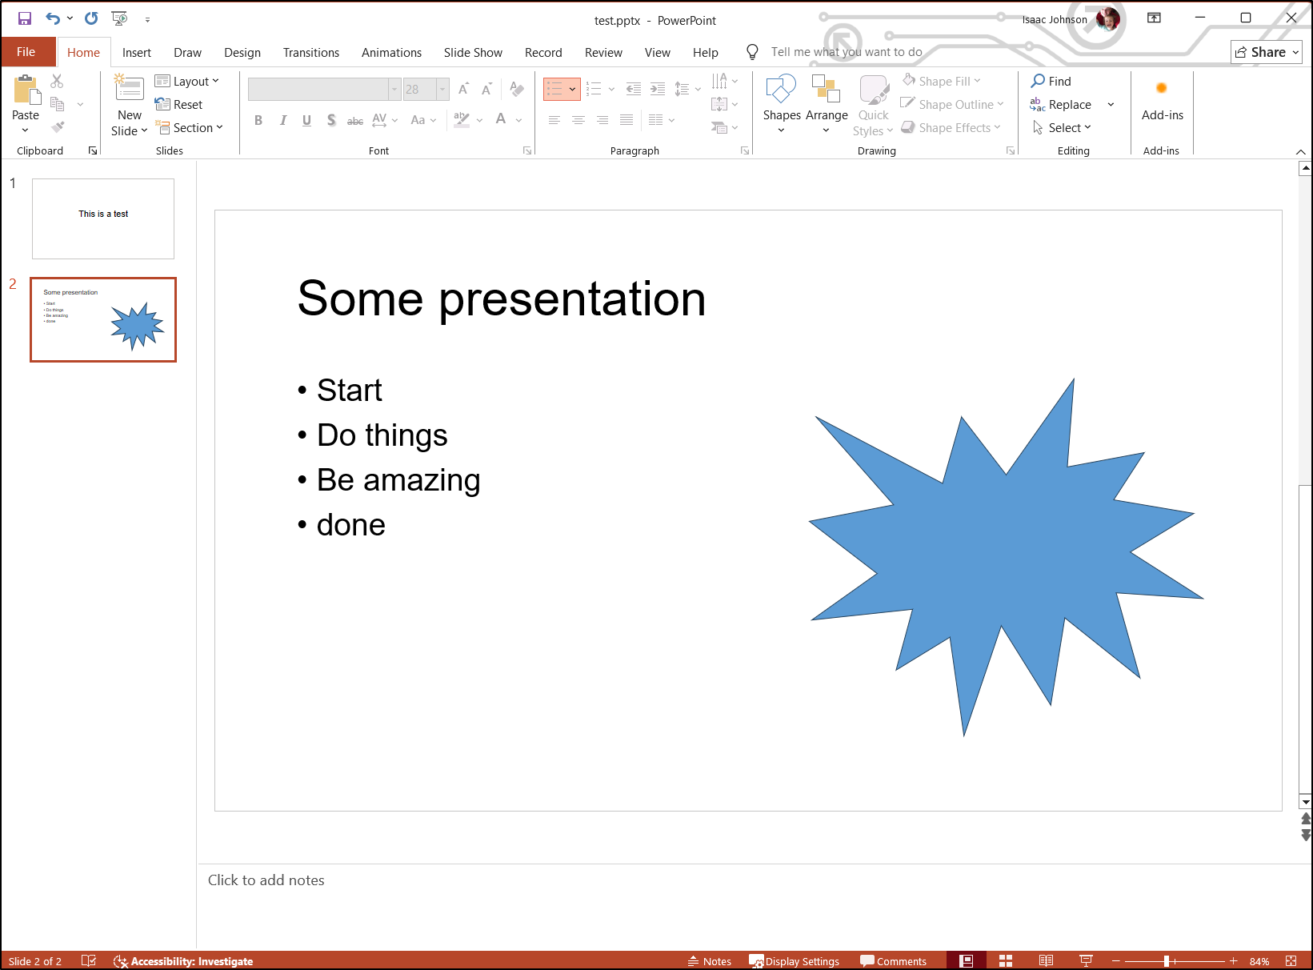
Task: Click the Reset button in Slides group
Action: 179,104
